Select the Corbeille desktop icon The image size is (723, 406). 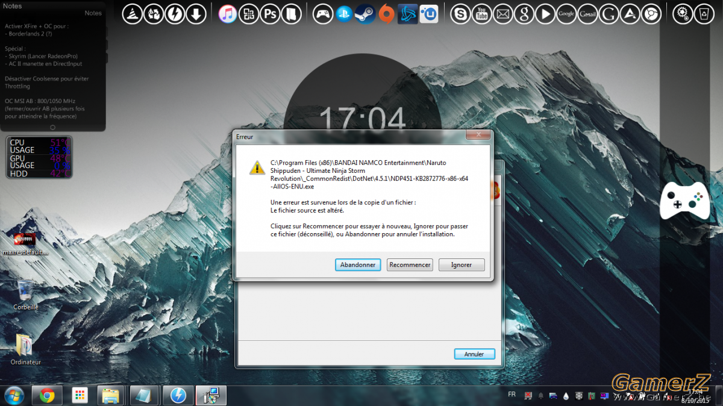point(25,295)
